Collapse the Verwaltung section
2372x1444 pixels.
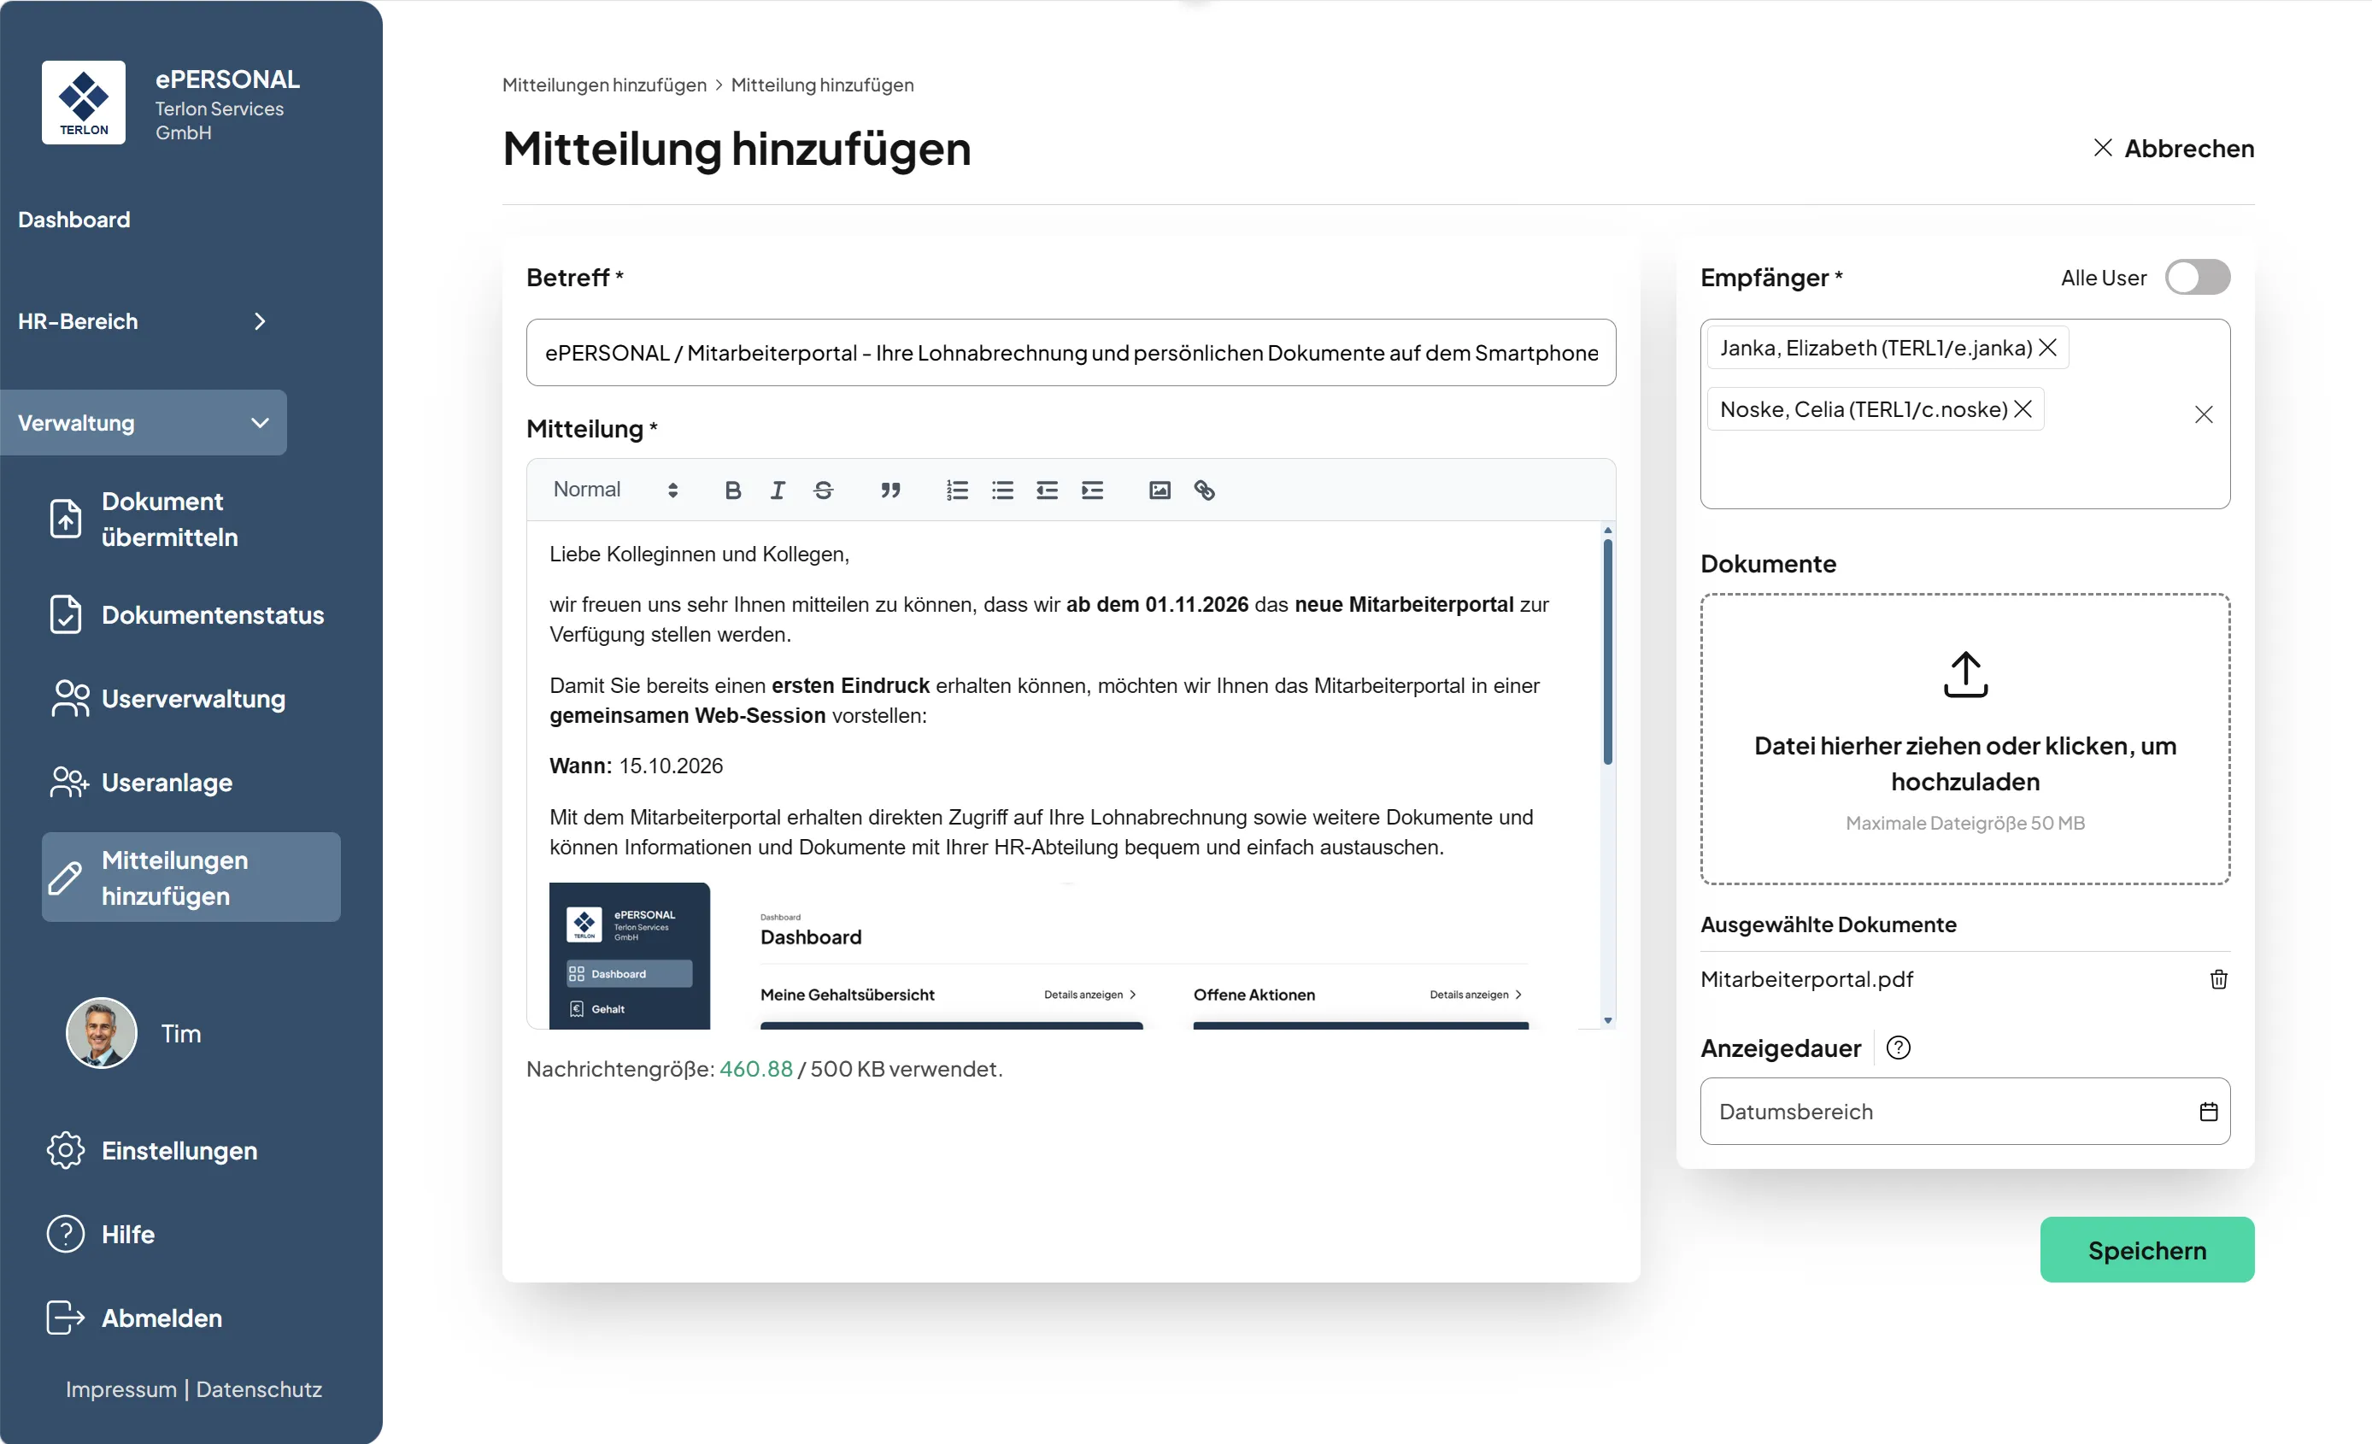(x=144, y=423)
